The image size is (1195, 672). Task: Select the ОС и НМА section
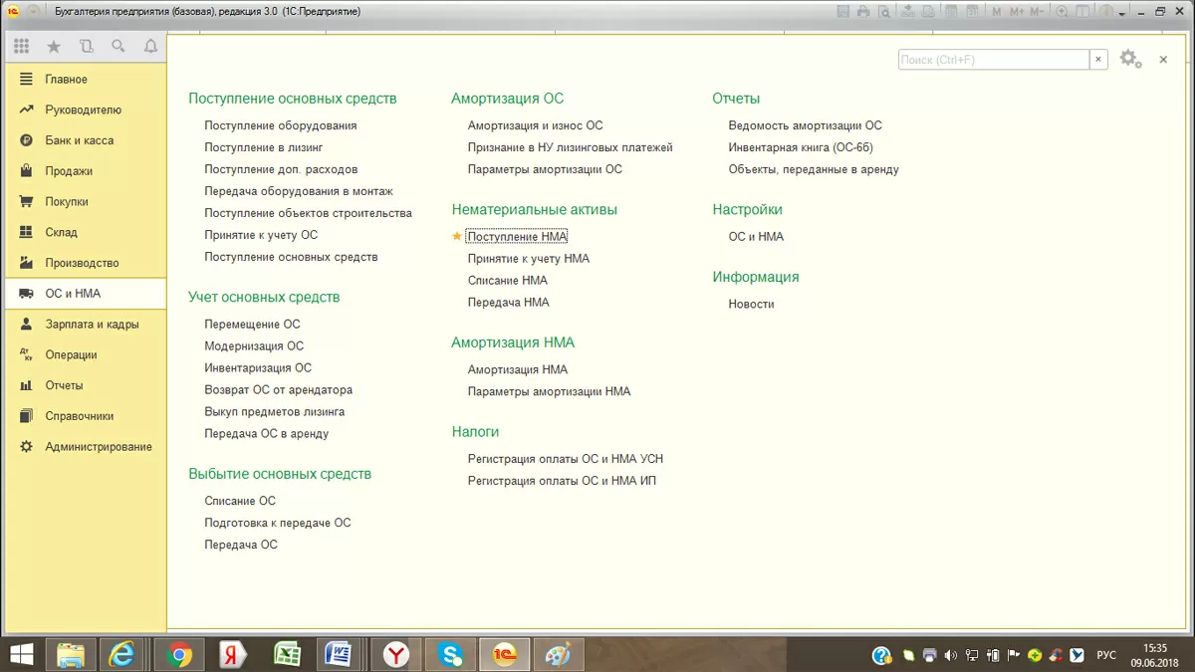(x=84, y=294)
